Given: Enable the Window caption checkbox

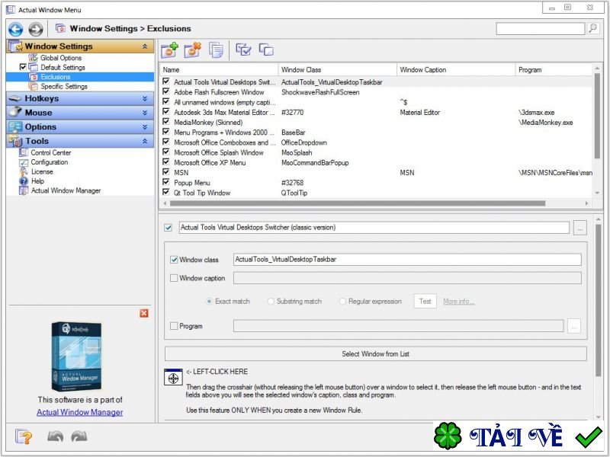Looking at the screenshot, I should [175, 278].
